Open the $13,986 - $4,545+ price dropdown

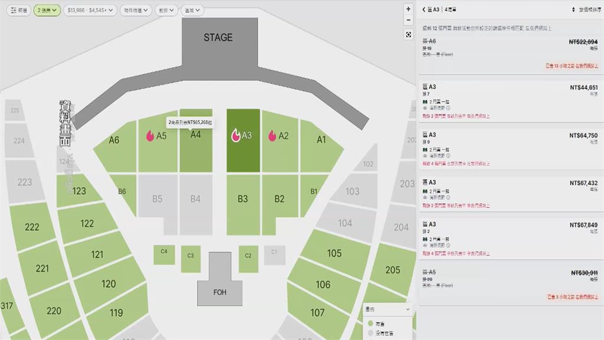click(90, 11)
